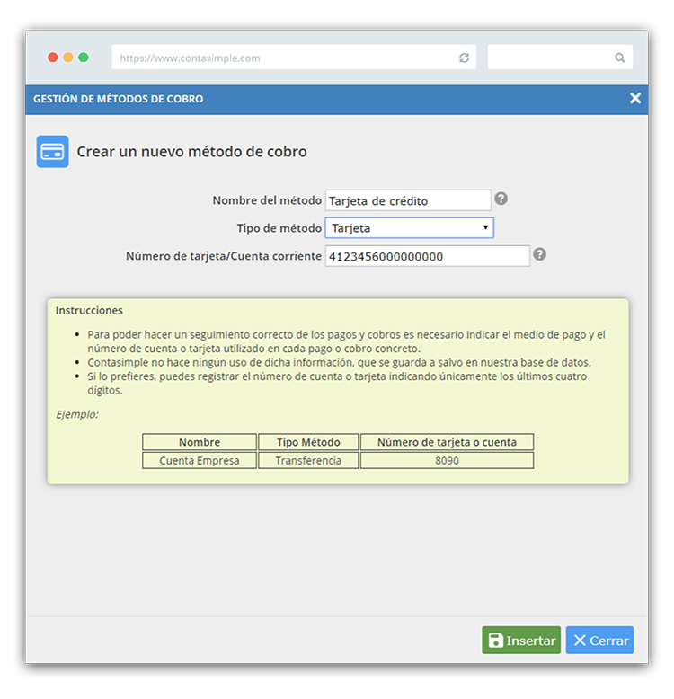674x699 pixels.
Task: Click the browser search box
Action: click(560, 58)
